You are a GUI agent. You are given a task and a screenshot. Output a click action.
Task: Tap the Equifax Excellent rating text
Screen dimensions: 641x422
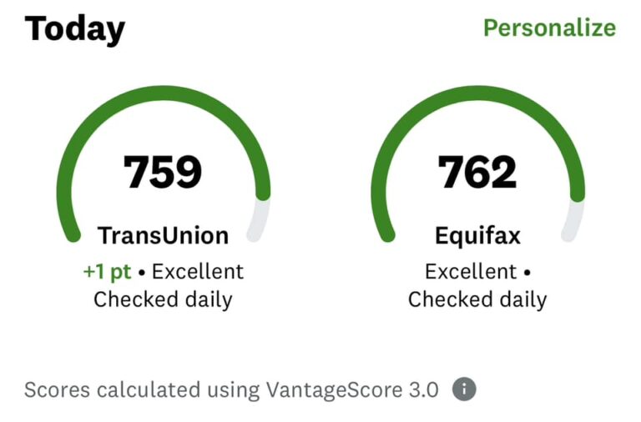pos(471,272)
